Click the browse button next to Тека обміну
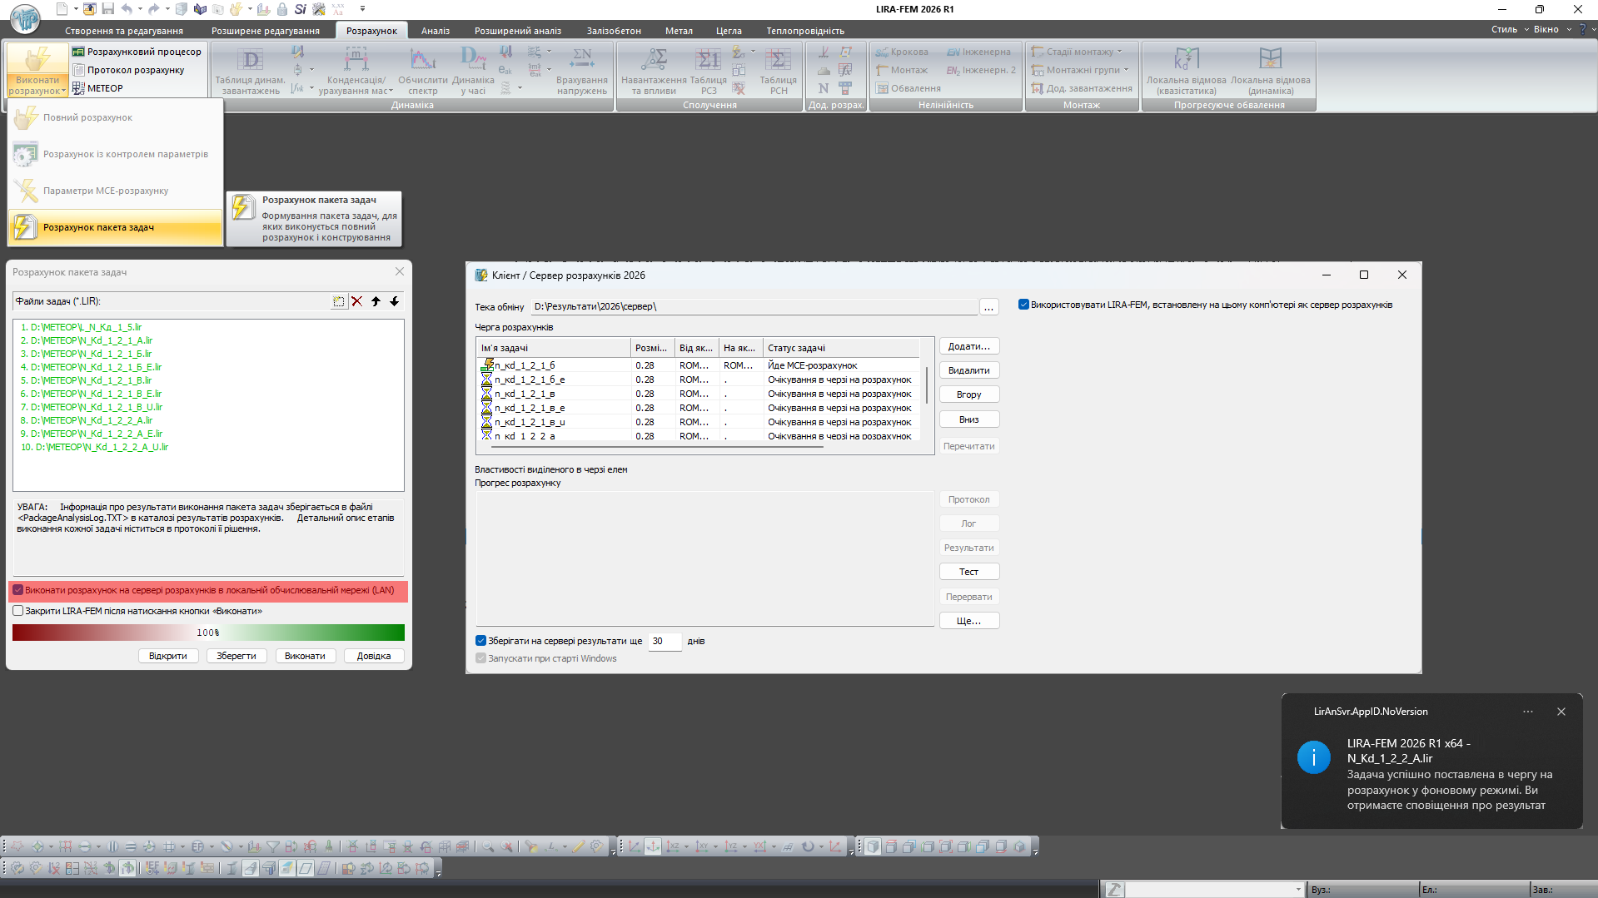Image resolution: width=1598 pixels, height=898 pixels. [988, 307]
